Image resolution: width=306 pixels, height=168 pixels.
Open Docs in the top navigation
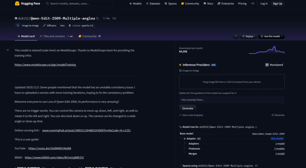[208, 4]
